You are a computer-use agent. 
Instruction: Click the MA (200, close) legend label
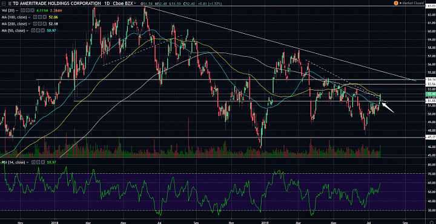14,24
